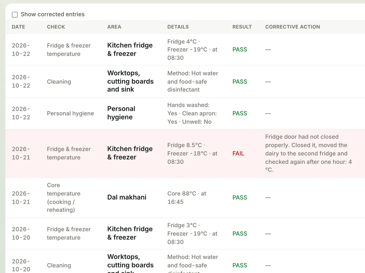Select 'Worktops, cutting boards and sink' dated 2026-10-22
The height and width of the screenshot is (273, 365).
coord(130,81)
